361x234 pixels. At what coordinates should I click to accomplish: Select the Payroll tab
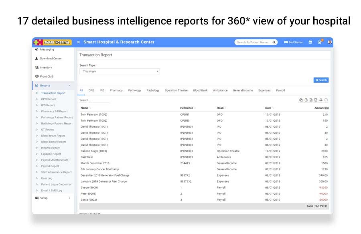280,90
